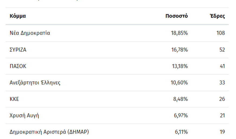The width and height of the screenshot is (236, 139).
Task: Click the 13,18% percentage value
Action: coord(179,66)
